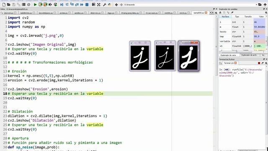
Task: Show earlier editor tabs with the left arrow
Action: point(211,13)
